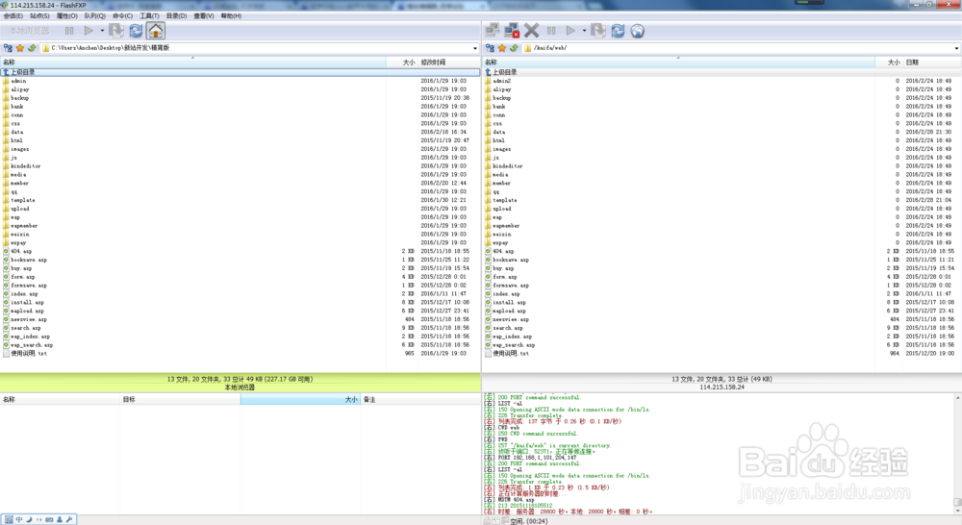Screen dimensions: 962x525
Task: Click the Connect computers icon in the remote toolbar
Action: click(492, 32)
